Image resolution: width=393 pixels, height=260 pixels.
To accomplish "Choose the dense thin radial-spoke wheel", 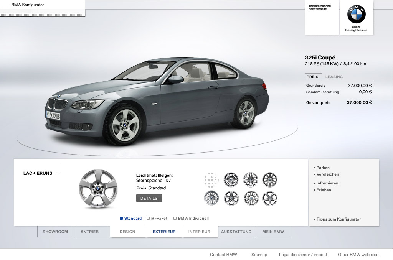I will [x=231, y=179].
